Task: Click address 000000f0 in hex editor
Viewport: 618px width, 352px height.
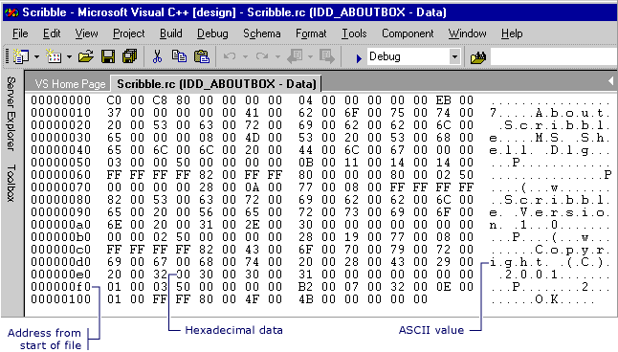Action: (60, 287)
